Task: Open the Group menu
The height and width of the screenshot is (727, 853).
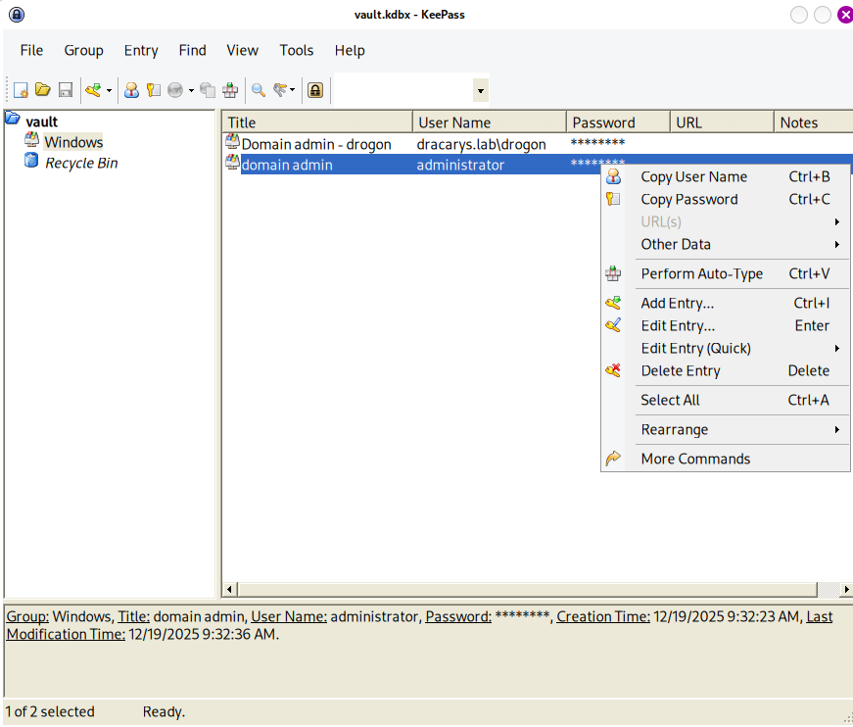Action: (x=84, y=50)
